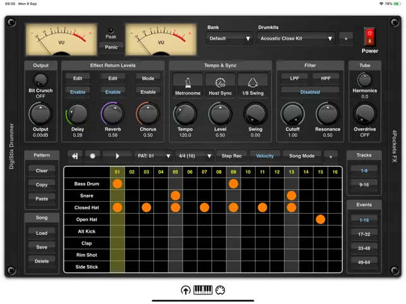406x304 pixels.
Task: Select Tracks 9-16 view
Action: pos(364,185)
